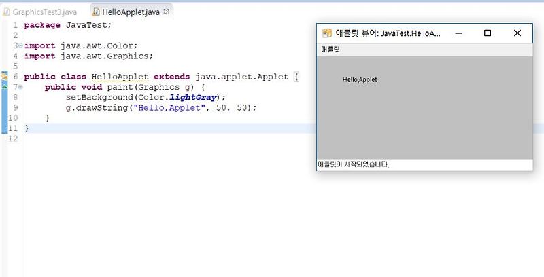Click import java.awt.Graphics line
Viewport: 544px width, 277px height.
pos(88,56)
